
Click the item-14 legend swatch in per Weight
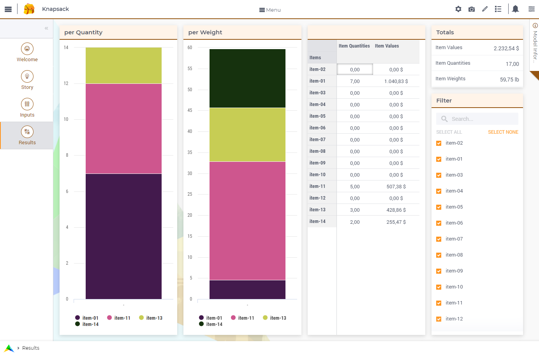coord(201,324)
